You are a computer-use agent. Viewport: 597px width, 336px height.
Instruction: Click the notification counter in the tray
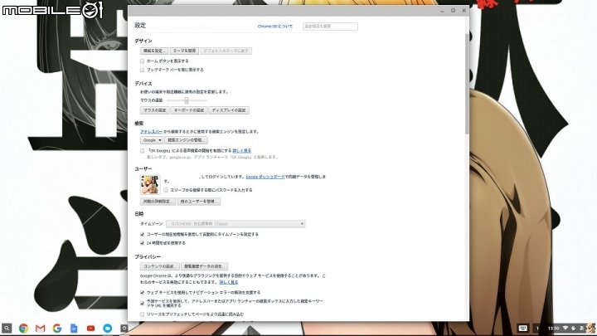click(537, 328)
